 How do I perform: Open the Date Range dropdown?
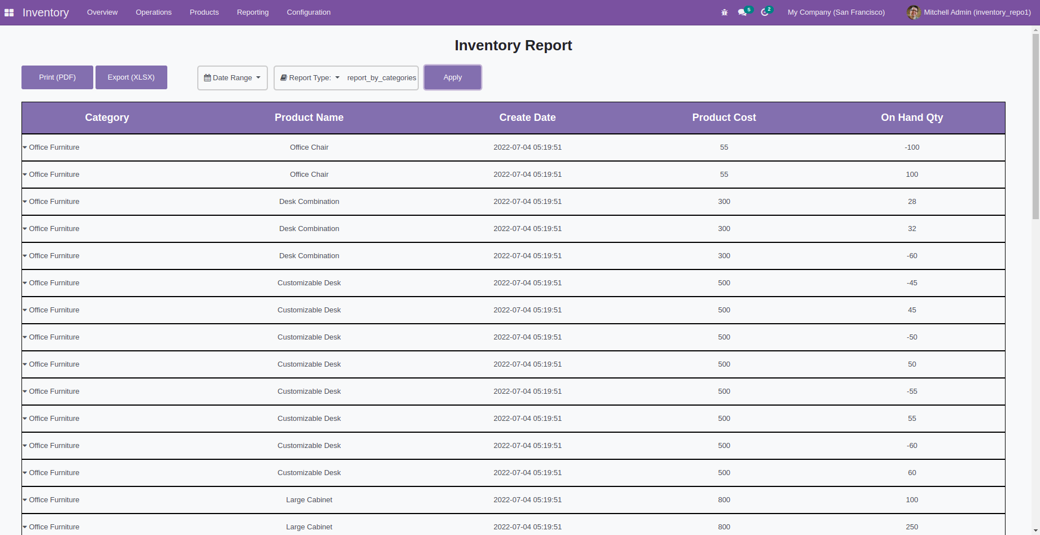point(232,78)
